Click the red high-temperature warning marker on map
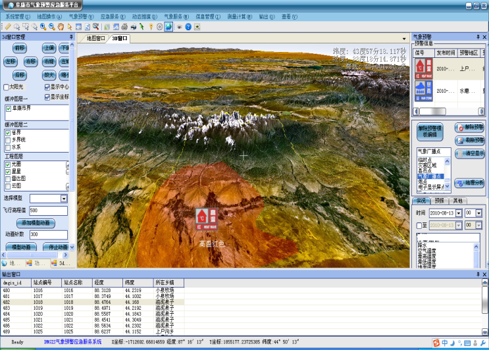The height and width of the screenshot is (350, 489). click(205, 217)
